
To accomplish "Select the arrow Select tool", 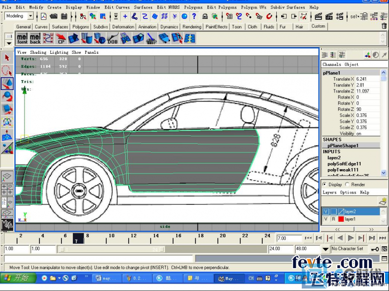I will coord(7,58).
